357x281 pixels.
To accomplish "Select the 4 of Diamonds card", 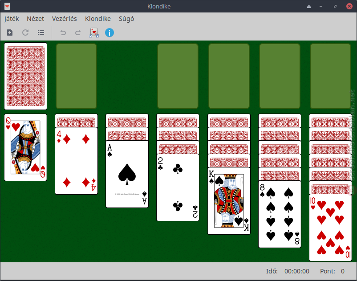I will tap(76, 161).
